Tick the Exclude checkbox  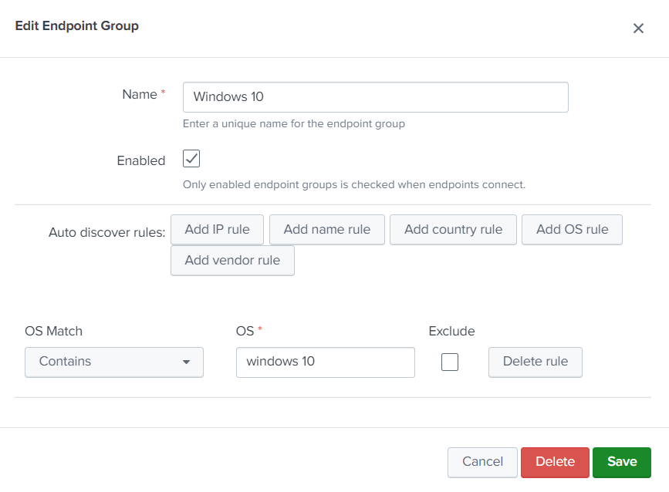click(x=450, y=362)
